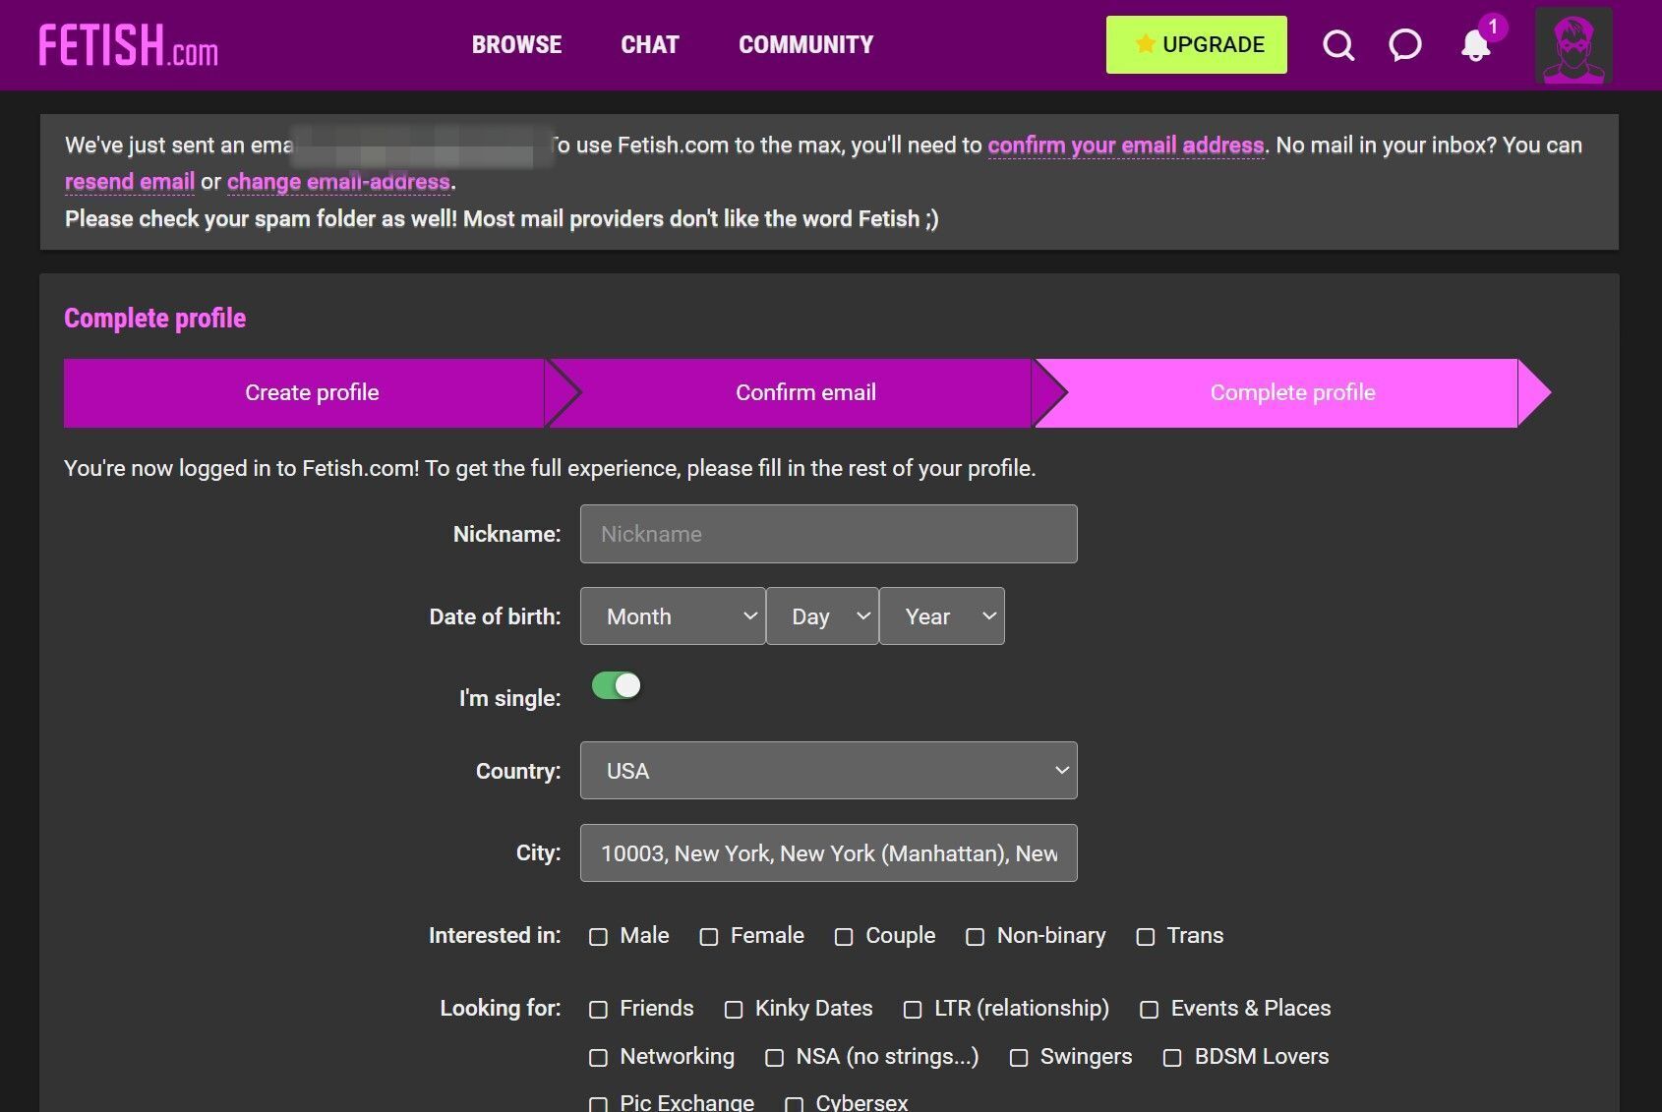Image resolution: width=1662 pixels, height=1112 pixels.
Task: Select the Confirm email step
Action: tap(804, 393)
